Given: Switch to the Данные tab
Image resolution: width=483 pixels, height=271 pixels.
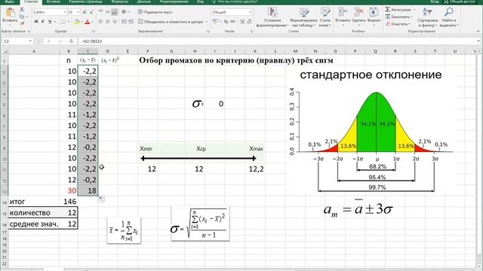Looking at the screenshot, I should pos(143,2).
